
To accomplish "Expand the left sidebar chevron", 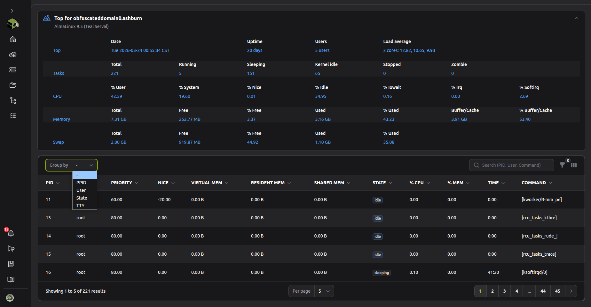I will click(x=12, y=11).
